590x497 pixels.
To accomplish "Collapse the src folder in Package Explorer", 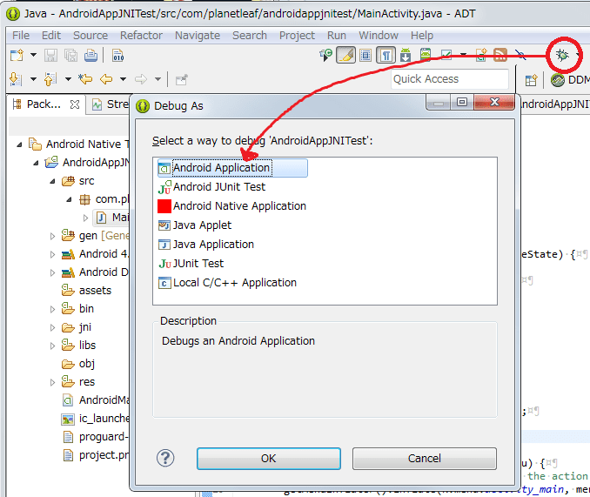I will [53, 181].
